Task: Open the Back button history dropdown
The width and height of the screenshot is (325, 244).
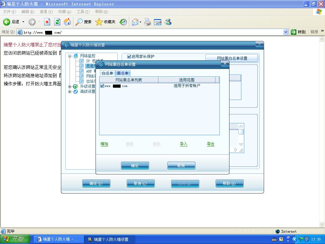Action: 23,22
